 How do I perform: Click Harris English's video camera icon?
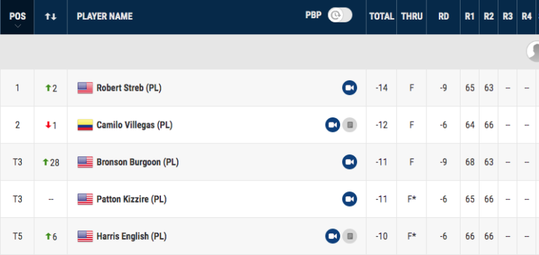(332, 236)
